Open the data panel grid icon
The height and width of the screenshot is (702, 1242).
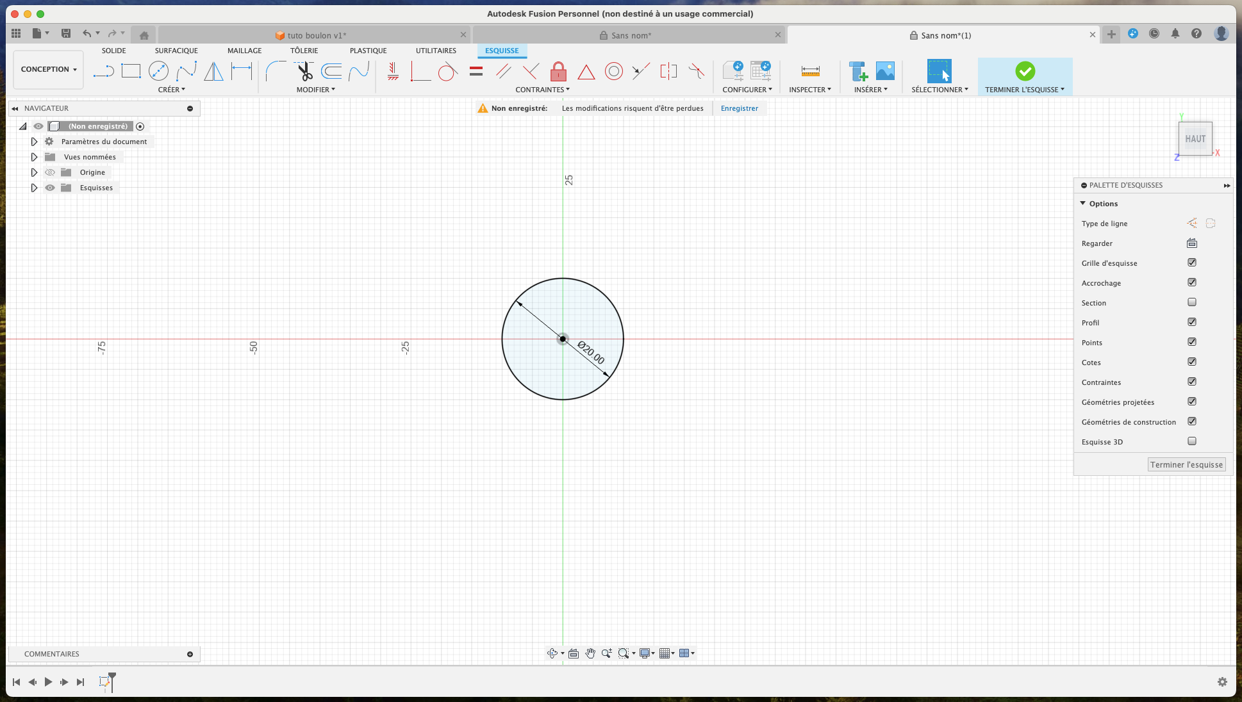point(16,33)
